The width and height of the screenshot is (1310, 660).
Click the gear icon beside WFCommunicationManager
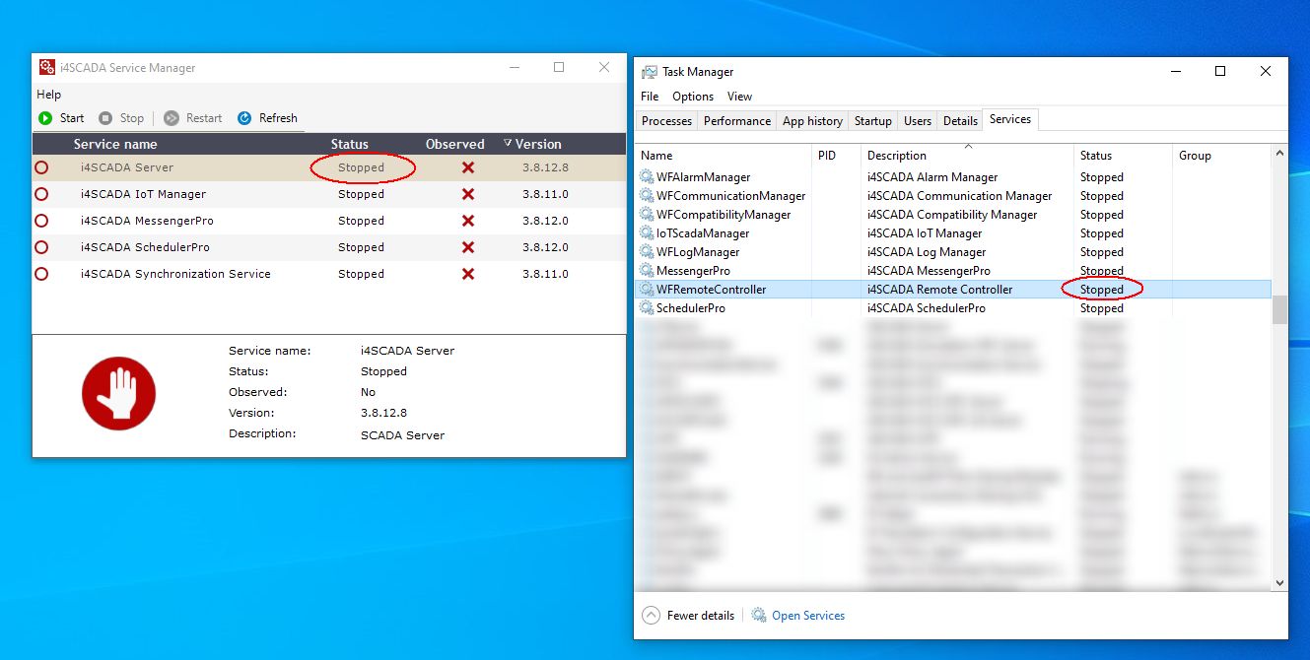pyautogui.click(x=647, y=196)
